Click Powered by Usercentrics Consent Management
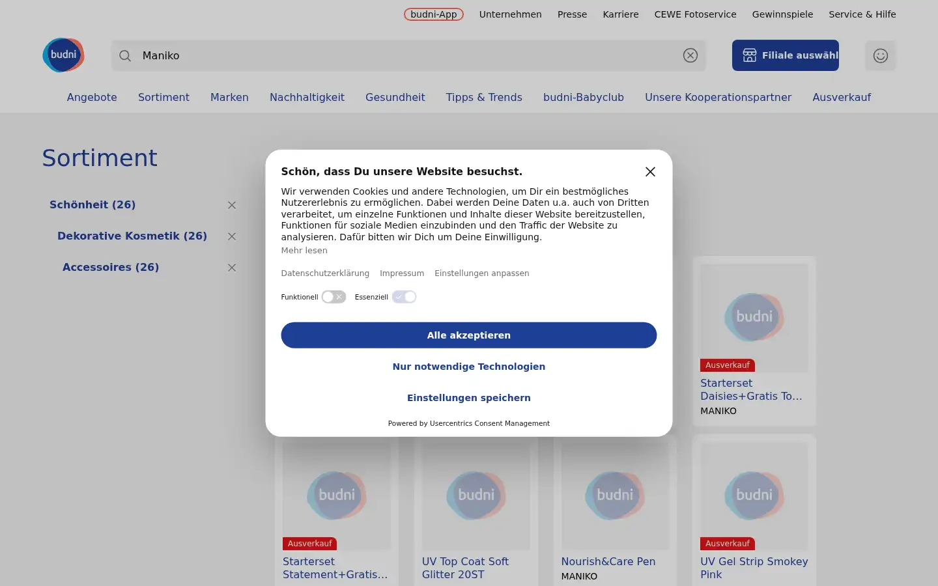This screenshot has width=938, height=586. 469,423
